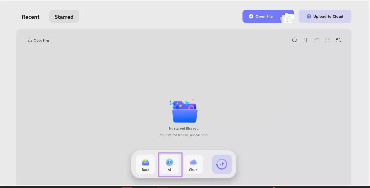The width and height of the screenshot is (370, 188).
Task: Select the circular convert icon in the dock
Action: tap(222, 164)
